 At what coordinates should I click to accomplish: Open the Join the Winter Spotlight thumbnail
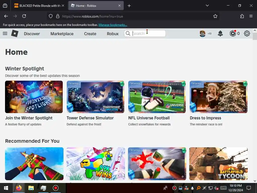pos(34,97)
